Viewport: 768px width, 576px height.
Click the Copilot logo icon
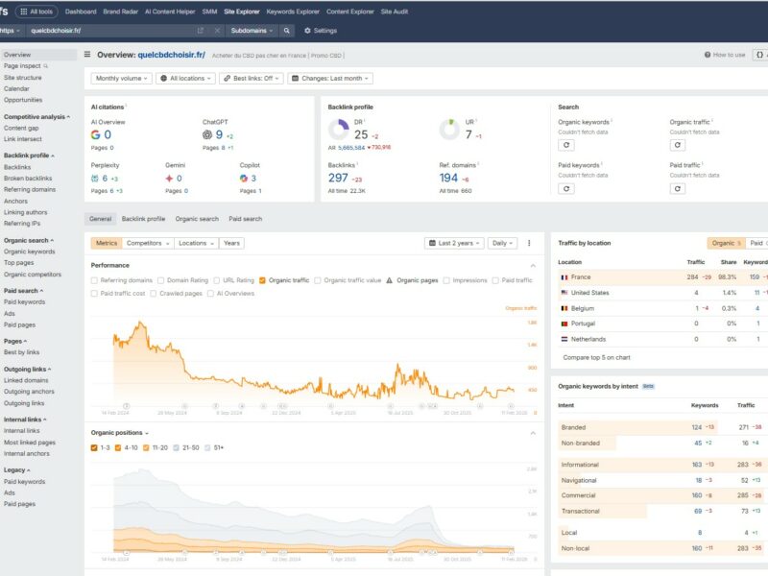pos(244,179)
